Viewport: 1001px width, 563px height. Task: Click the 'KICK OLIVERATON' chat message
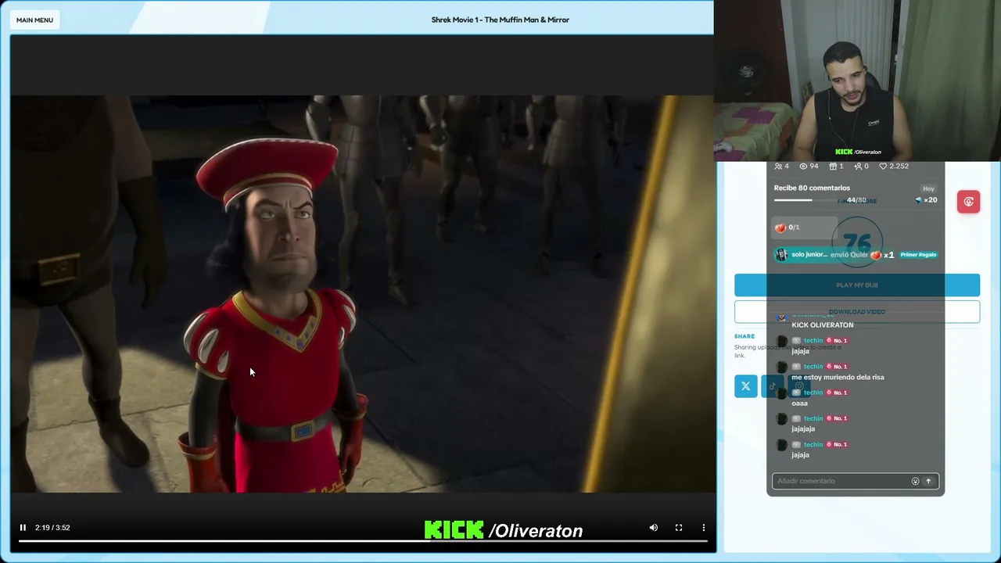coord(822,325)
